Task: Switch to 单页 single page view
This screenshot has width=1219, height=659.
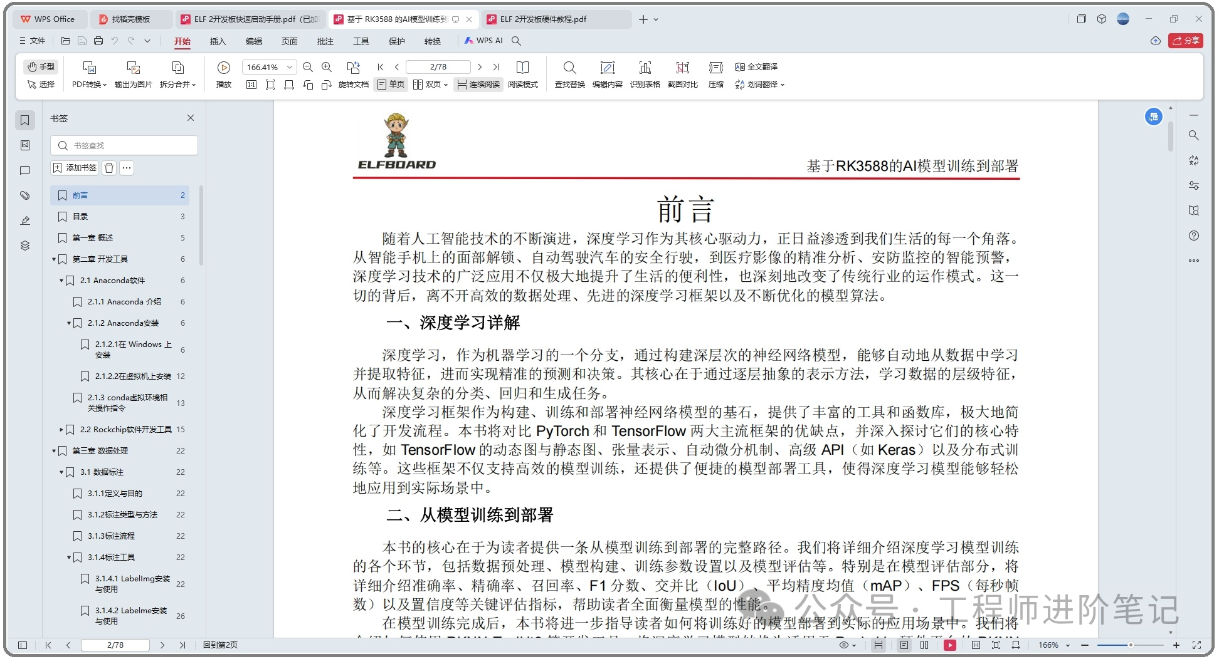Action: point(390,85)
